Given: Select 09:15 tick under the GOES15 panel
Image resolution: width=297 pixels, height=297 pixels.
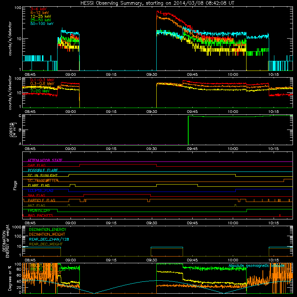Looking at the screenshot, I should click(111, 149).
